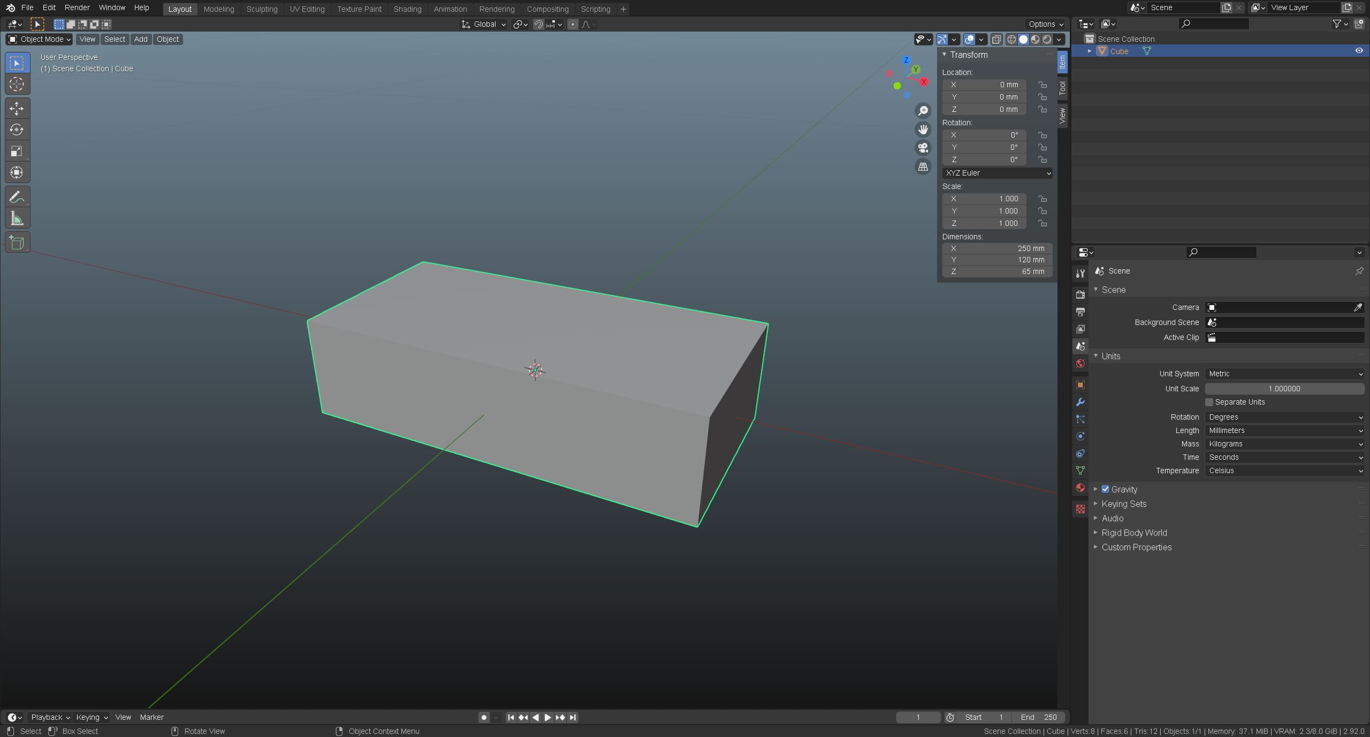1370x737 pixels.
Task: Hide Cube with eye icon in outliner
Action: (x=1359, y=51)
